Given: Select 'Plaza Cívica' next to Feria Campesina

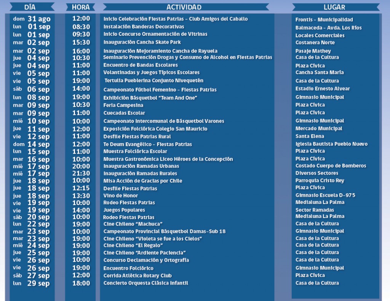Looking at the screenshot, I should pyautogui.click(x=310, y=105).
